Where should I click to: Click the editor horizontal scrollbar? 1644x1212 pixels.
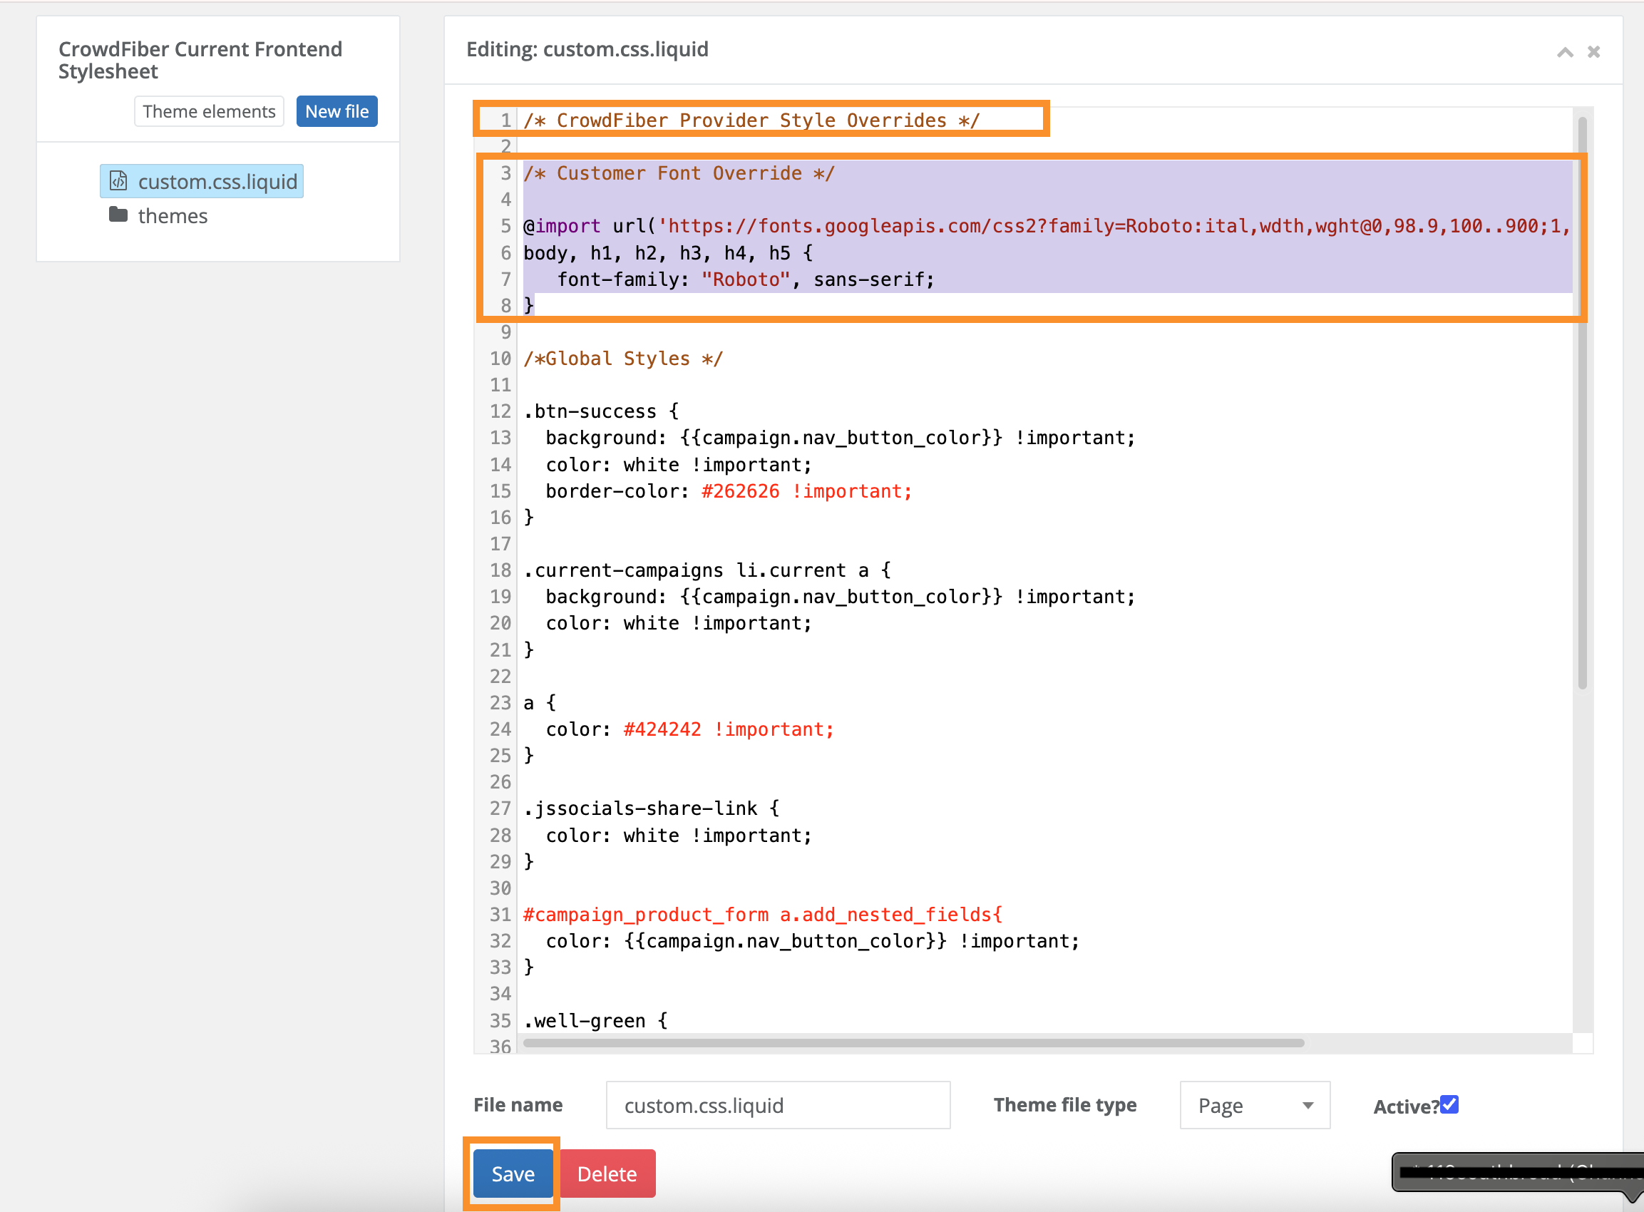point(913,1042)
